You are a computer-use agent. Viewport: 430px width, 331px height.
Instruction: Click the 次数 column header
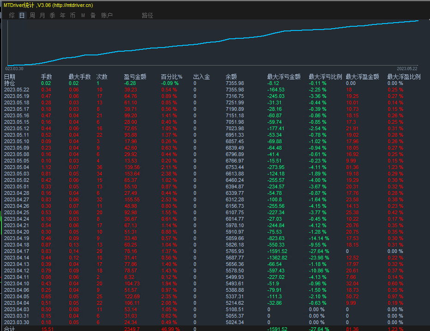coord(102,77)
